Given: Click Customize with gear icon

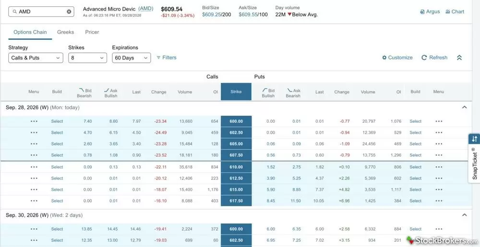Looking at the screenshot, I should tap(397, 58).
